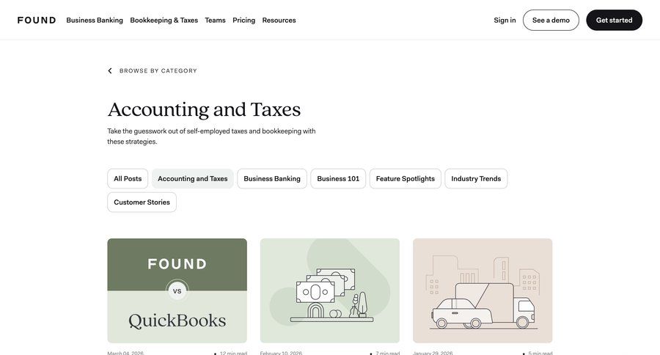Image resolution: width=660 pixels, height=355 pixels.
Task: Click the See a demo button
Action: tap(551, 21)
